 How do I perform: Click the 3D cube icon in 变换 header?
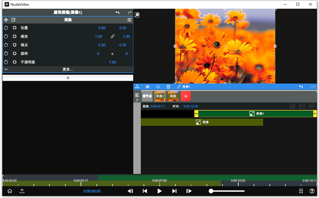pos(13,20)
